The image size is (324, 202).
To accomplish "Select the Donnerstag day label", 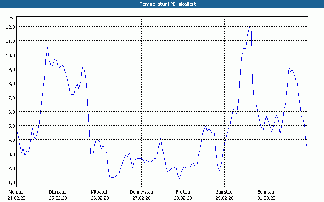I will tap(141, 192).
